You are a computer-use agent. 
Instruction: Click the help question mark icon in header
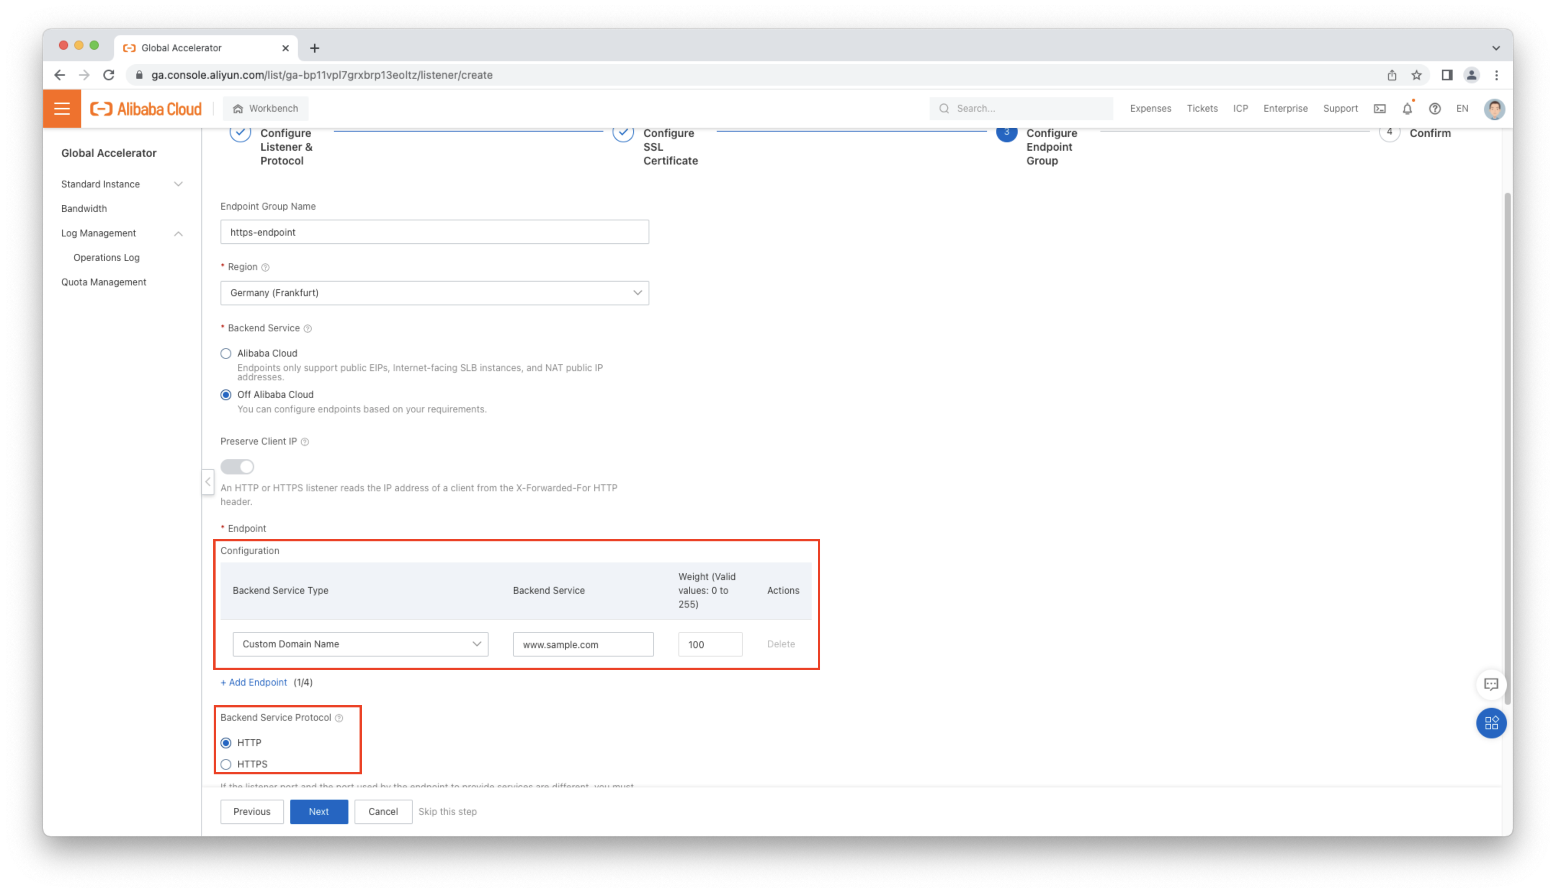(x=1435, y=109)
